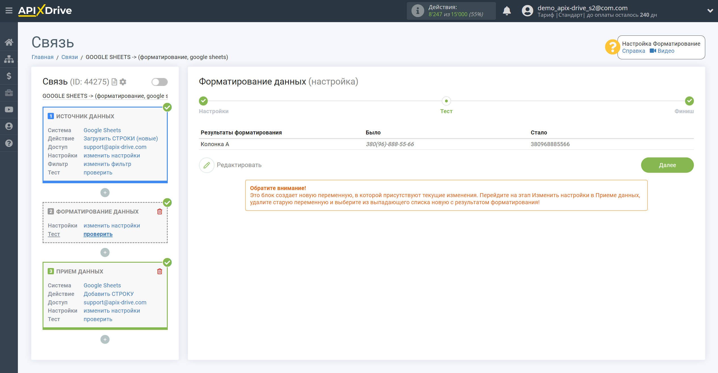Click ФОРМАТИРОВАНИЕ ДАННЫХ block header
The image size is (718, 373).
pos(97,212)
